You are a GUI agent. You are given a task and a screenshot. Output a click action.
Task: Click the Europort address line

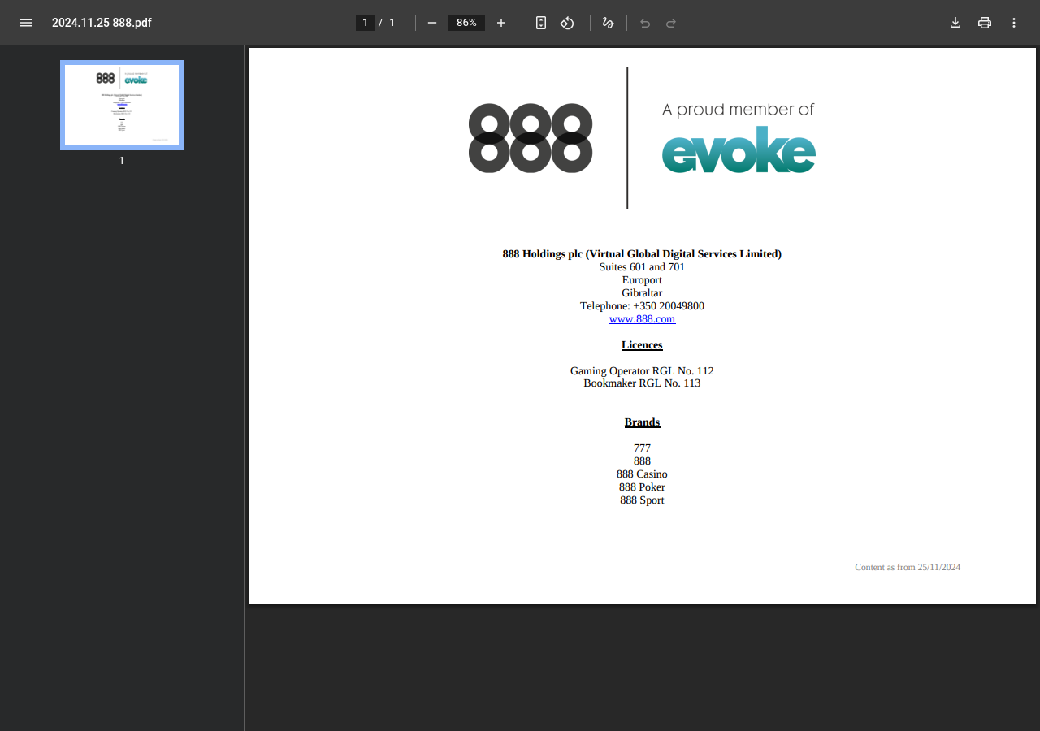click(642, 280)
